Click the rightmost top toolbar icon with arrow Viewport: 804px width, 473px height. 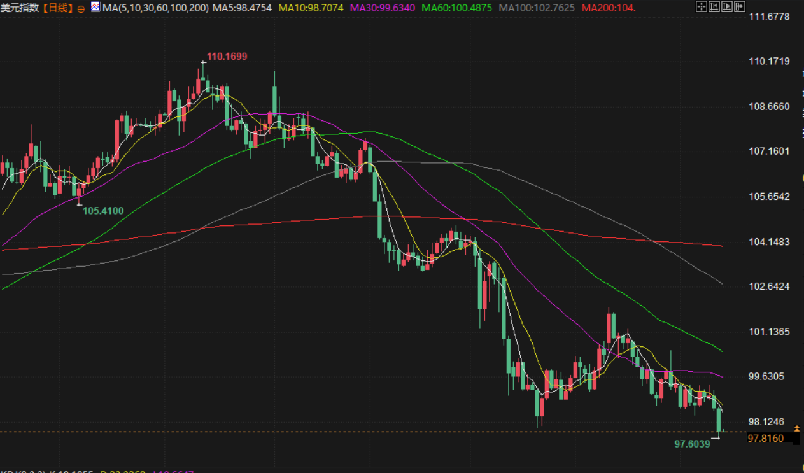(x=739, y=8)
